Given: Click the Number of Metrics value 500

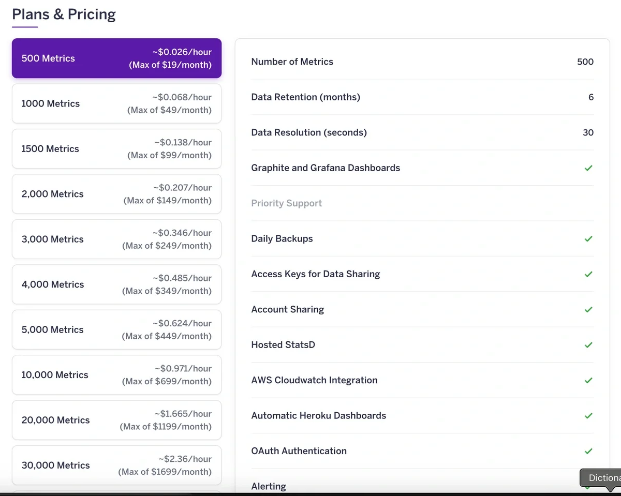Looking at the screenshot, I should (585, 62).
